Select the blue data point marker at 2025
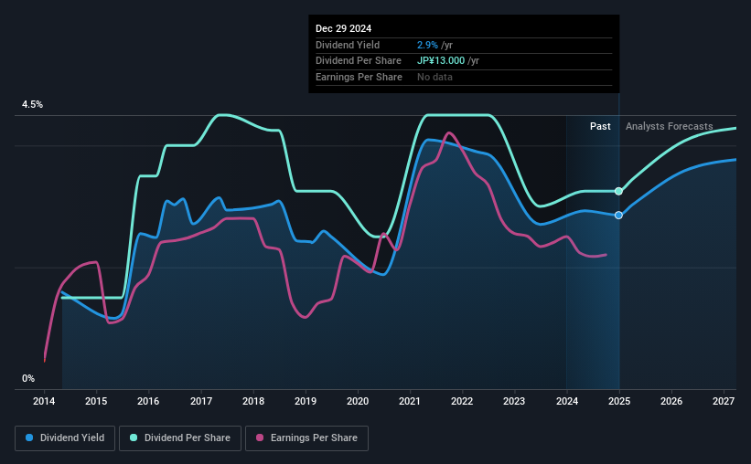Image resolution: width=751 pixels, height=464 pixels. (x=618, y=216)
